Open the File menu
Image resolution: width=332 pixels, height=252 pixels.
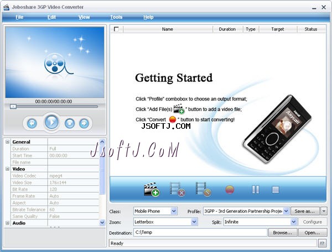19,17
